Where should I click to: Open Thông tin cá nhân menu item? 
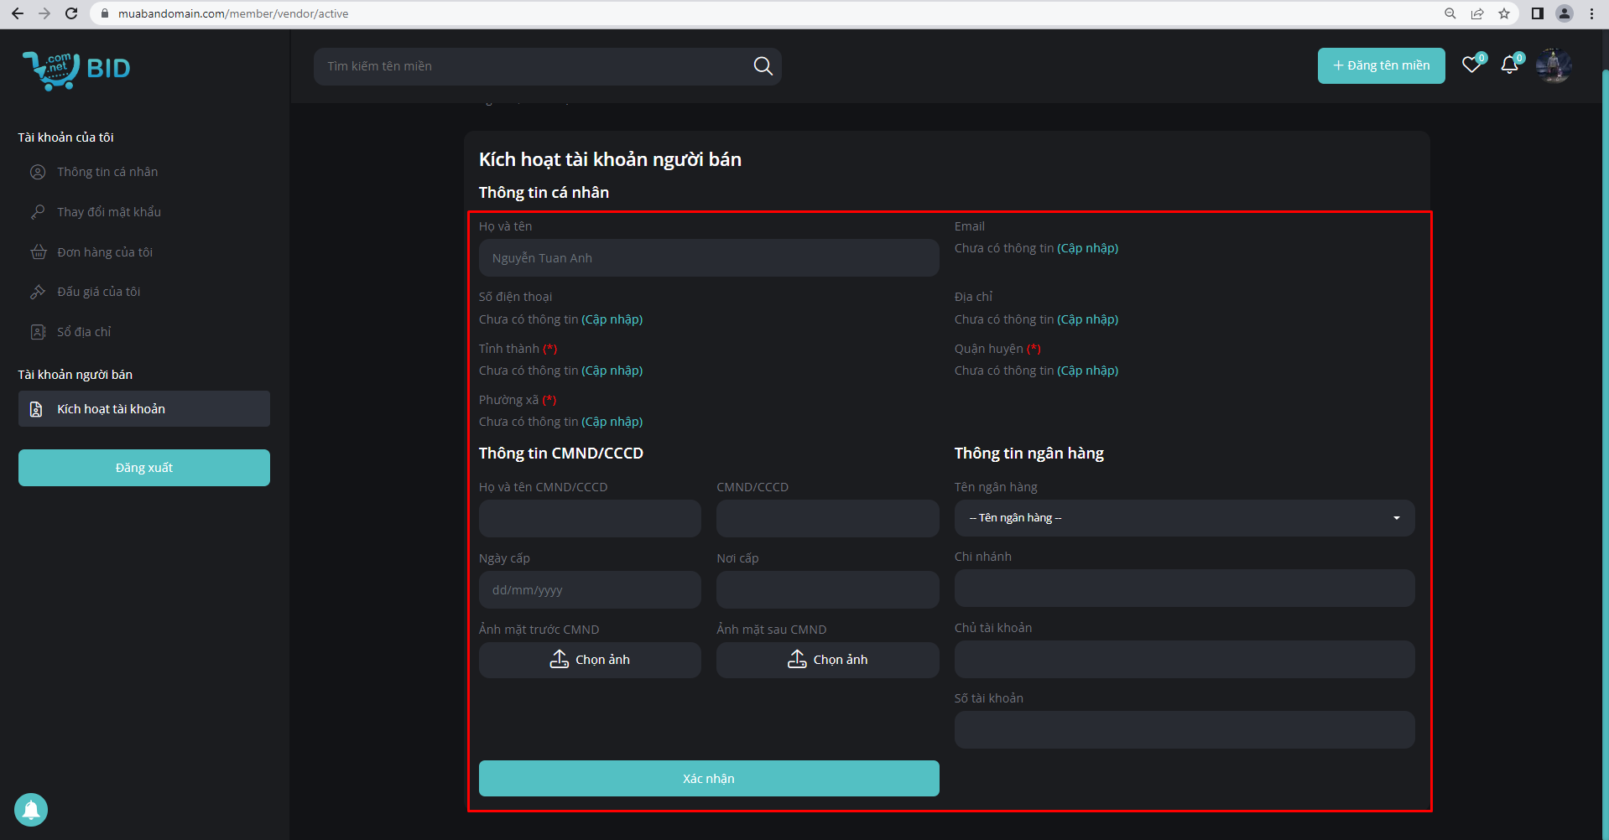tap(107, 172)
